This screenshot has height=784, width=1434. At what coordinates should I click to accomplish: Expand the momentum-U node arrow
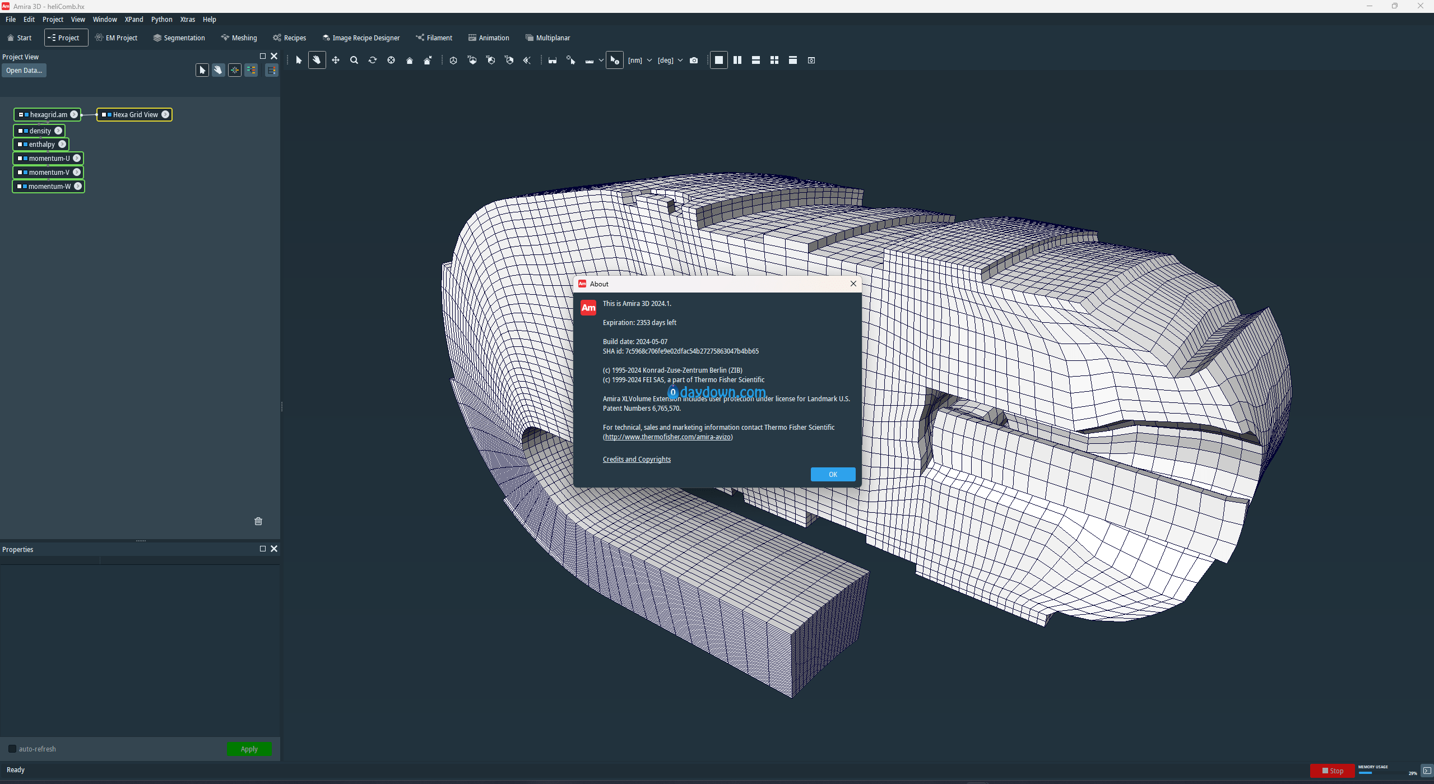77,158
